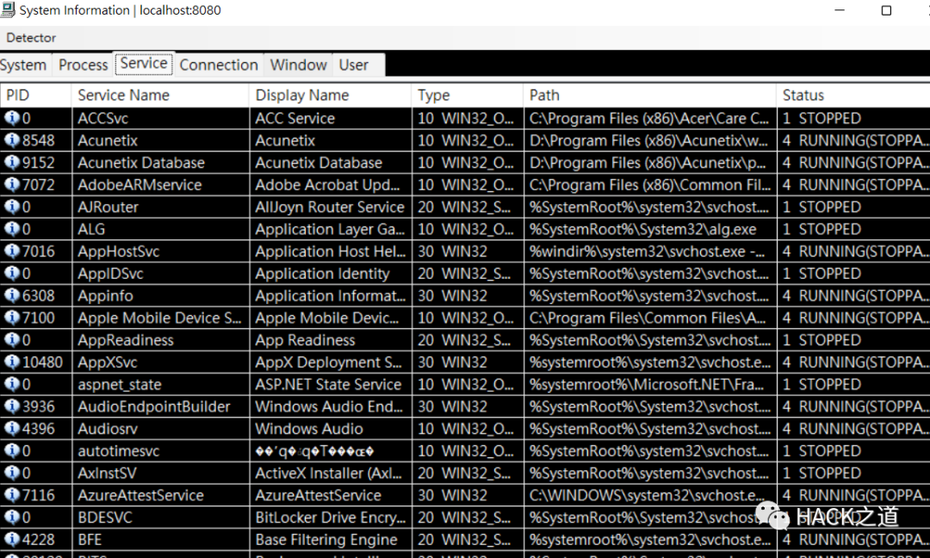Select the ALG service name
The height and width of the screenshot is (558, 930).
(91, 229)
